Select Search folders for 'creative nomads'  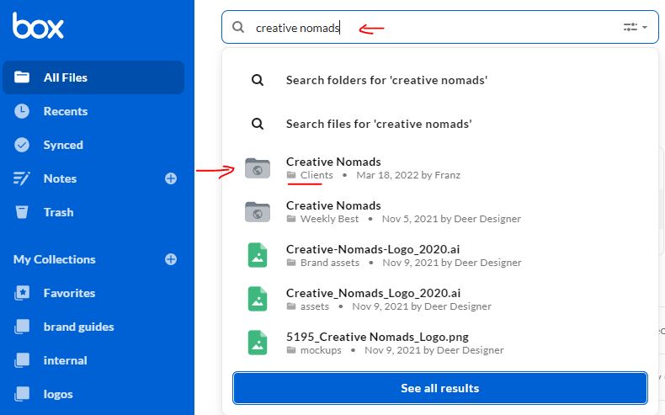[x=386, y=80]
